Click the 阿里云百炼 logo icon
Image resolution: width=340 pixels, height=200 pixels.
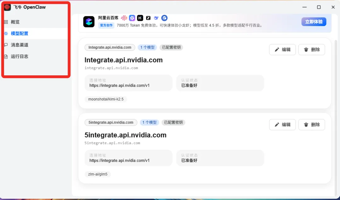(89, 22)
